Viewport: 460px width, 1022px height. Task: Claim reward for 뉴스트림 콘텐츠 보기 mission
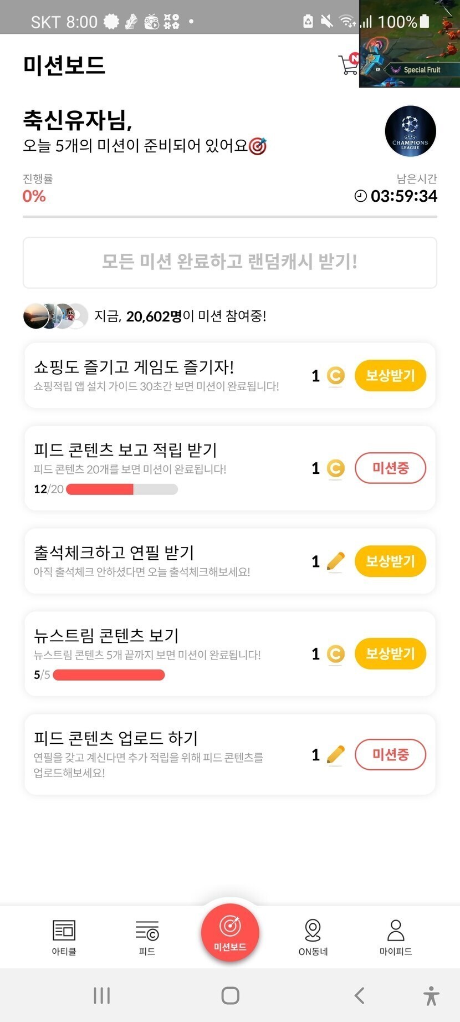click(390, 654)
